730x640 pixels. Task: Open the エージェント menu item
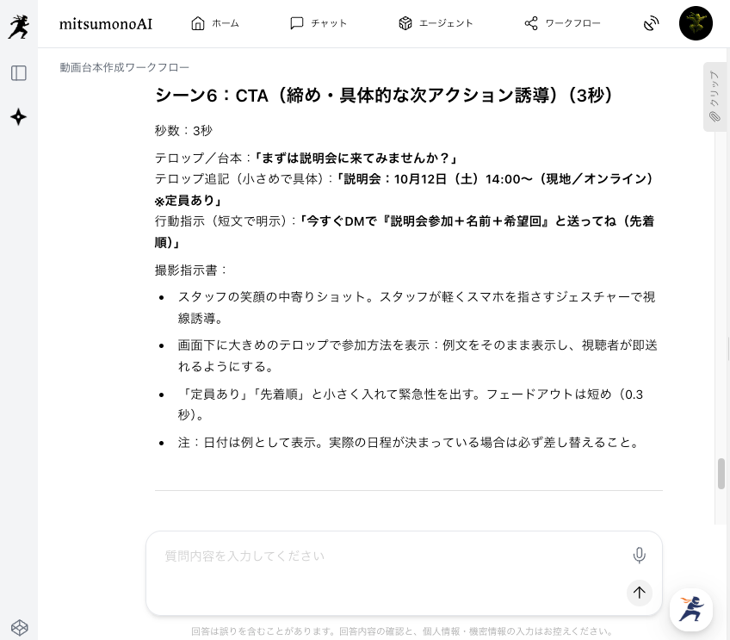pos(436,23)
